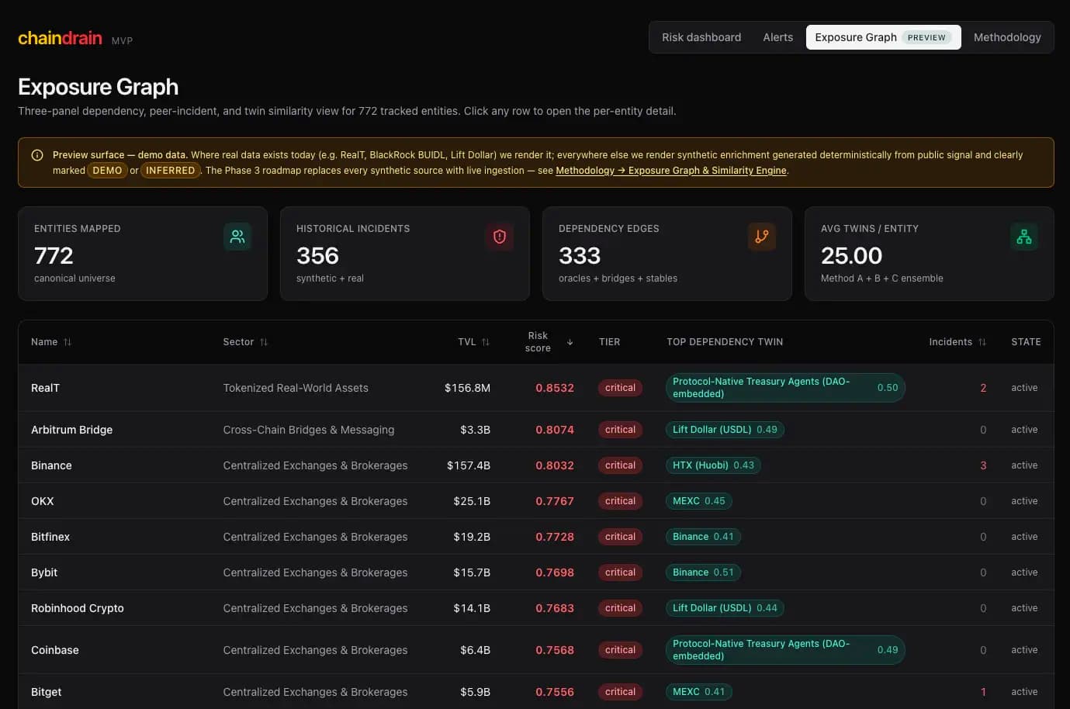Open the Bybit entity row
Image resolution: width=1070 pixels, height=709 pixels.
click(x=536, y=572)
